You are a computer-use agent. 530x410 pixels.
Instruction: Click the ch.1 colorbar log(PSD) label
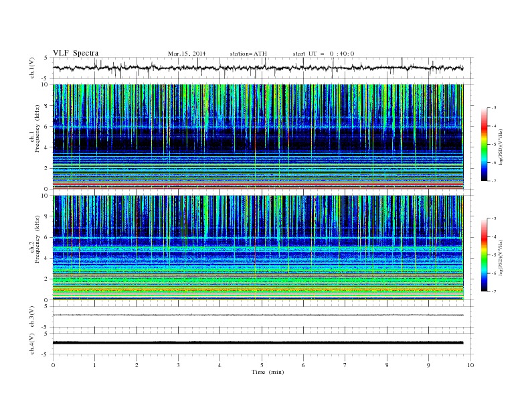click(501, 147)
